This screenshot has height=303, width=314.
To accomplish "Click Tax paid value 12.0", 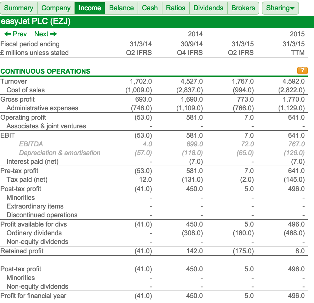I will click(x=146, y=180).
